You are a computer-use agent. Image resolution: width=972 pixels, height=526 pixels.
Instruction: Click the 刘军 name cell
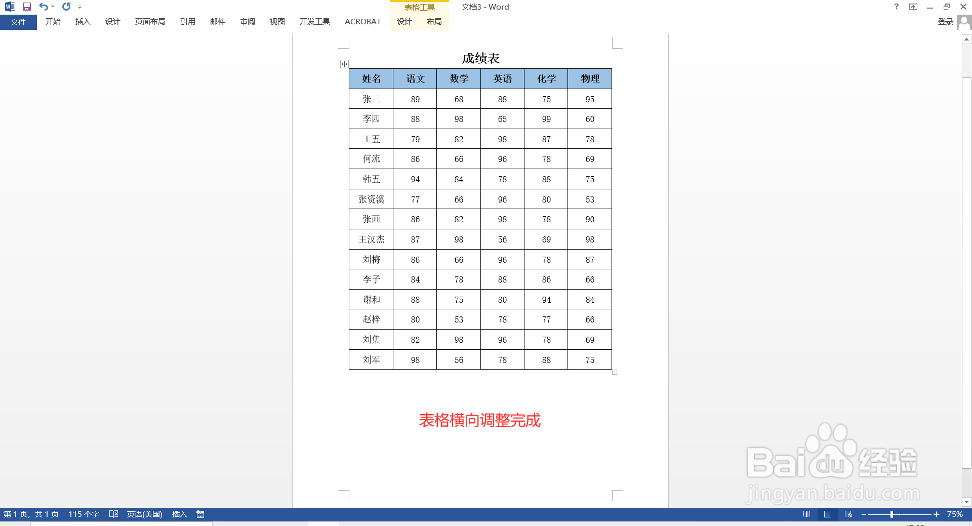coord(371,360)
